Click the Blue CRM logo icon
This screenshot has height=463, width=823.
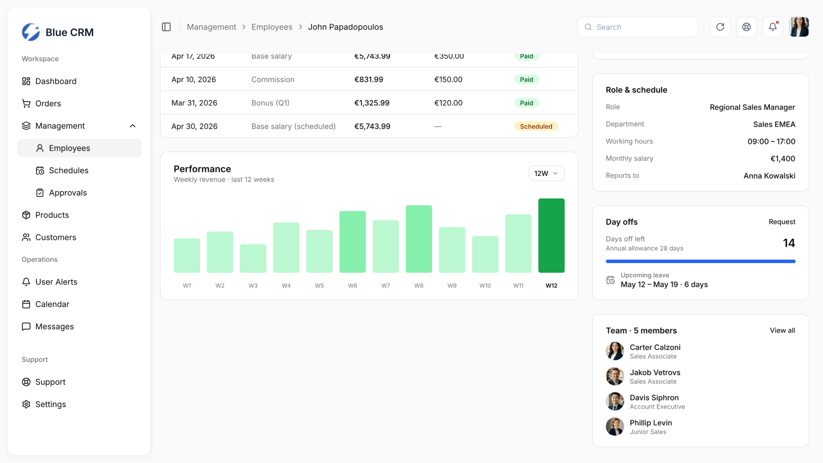31,32
